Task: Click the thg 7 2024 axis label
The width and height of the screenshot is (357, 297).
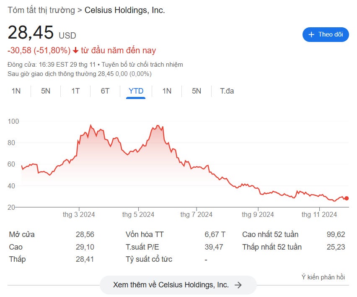Action: coord(196,214)
